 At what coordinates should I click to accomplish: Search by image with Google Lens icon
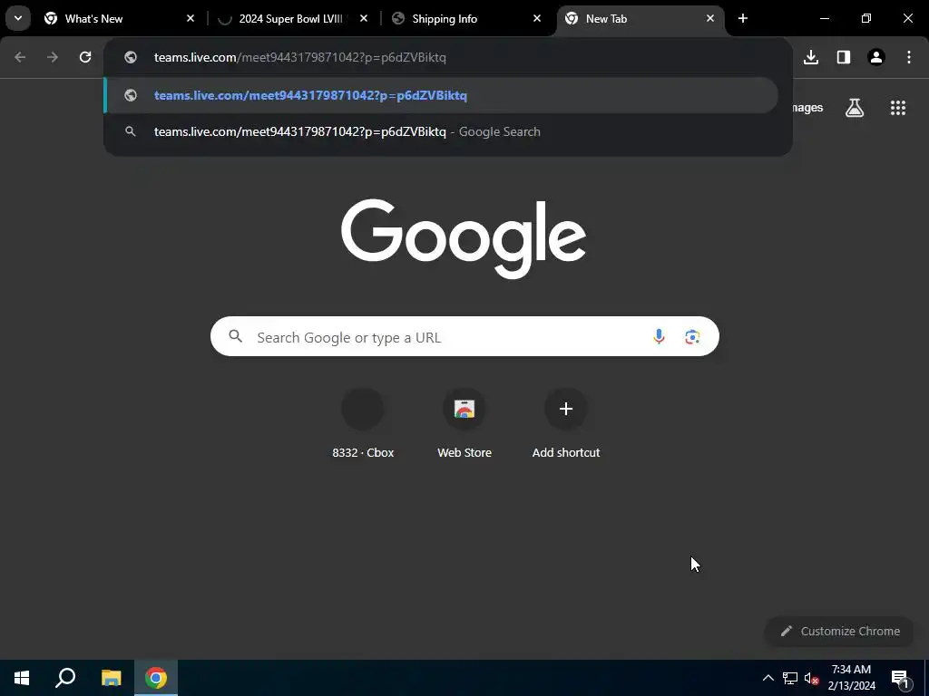tap(692, 337)
